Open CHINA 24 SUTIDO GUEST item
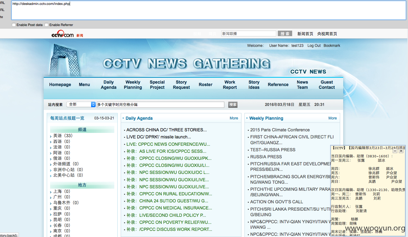This screenshot has width=408, height=237. click(x=167, y=201)
